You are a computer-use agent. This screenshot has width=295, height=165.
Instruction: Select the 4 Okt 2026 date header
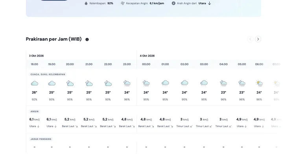click(147, 56)
